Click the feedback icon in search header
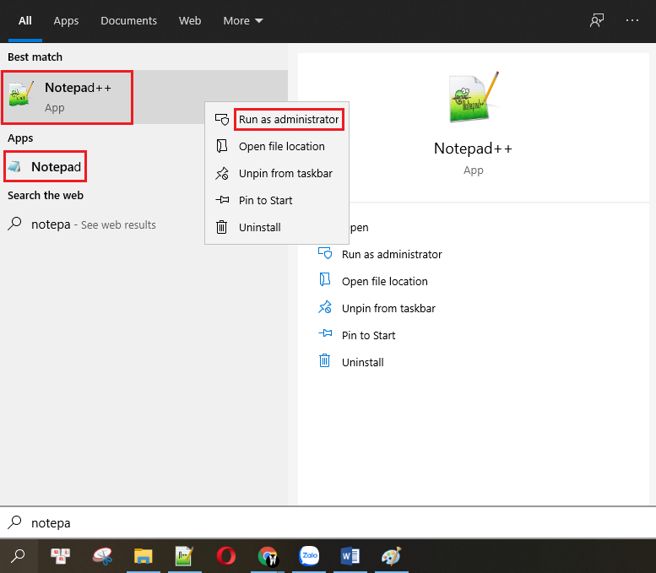Screen dimensions: 656x573 point(597,20)
